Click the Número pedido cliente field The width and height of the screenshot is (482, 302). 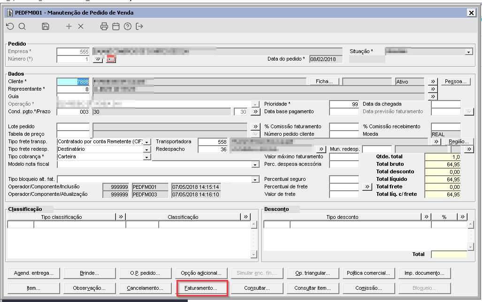tap(344, 134)
